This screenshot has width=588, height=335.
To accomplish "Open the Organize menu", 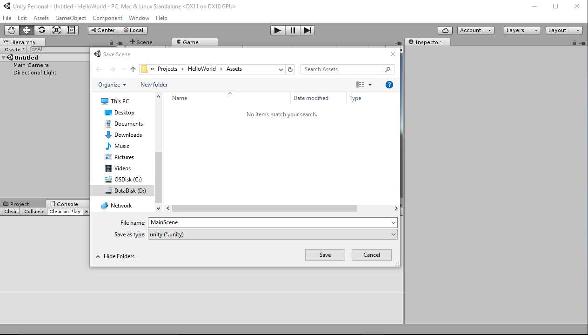I will (x=112, y=85).
